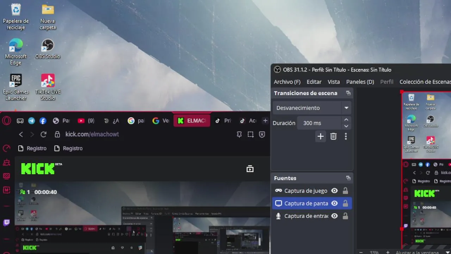Screen dimensions: 451x254
Task: Toggle lock on Captura de pantalla
Action: point(345,204)
